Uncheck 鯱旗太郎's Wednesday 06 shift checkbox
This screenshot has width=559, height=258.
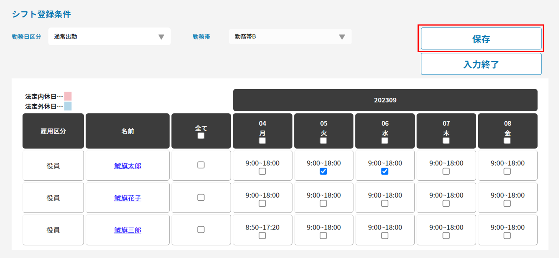pyautogui.click(x=385, y=171)
